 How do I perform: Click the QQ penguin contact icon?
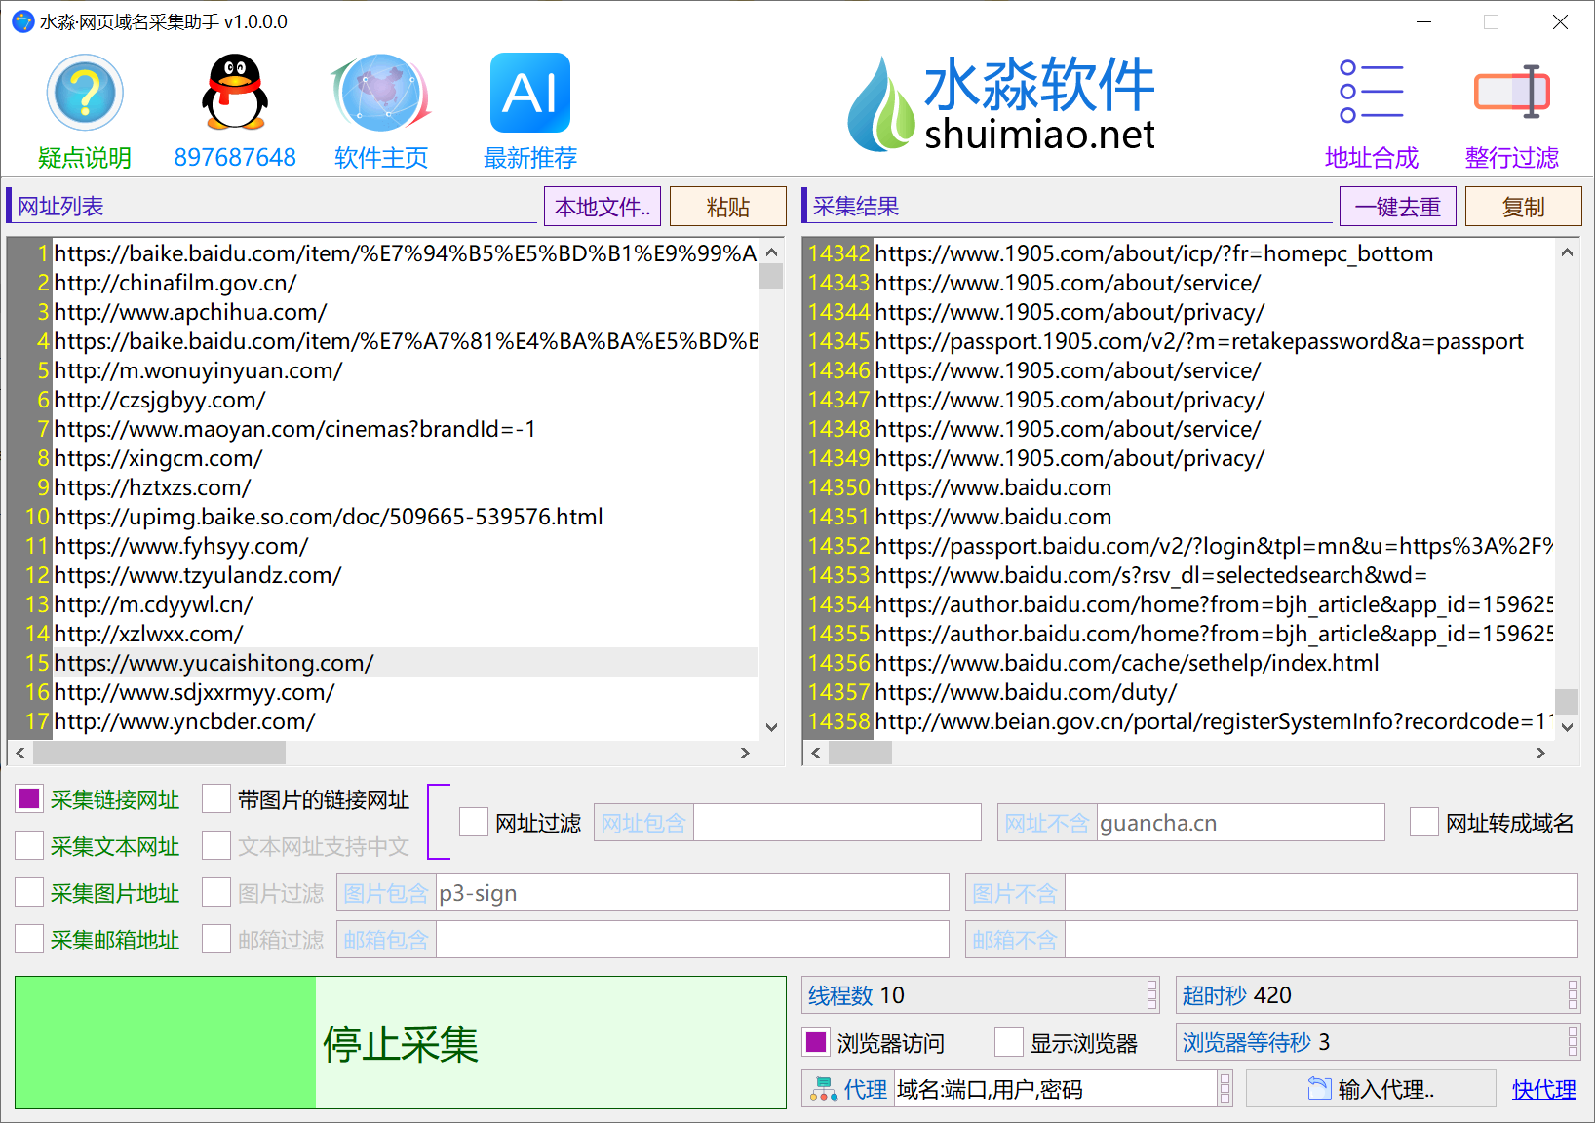tap(235, 93)
